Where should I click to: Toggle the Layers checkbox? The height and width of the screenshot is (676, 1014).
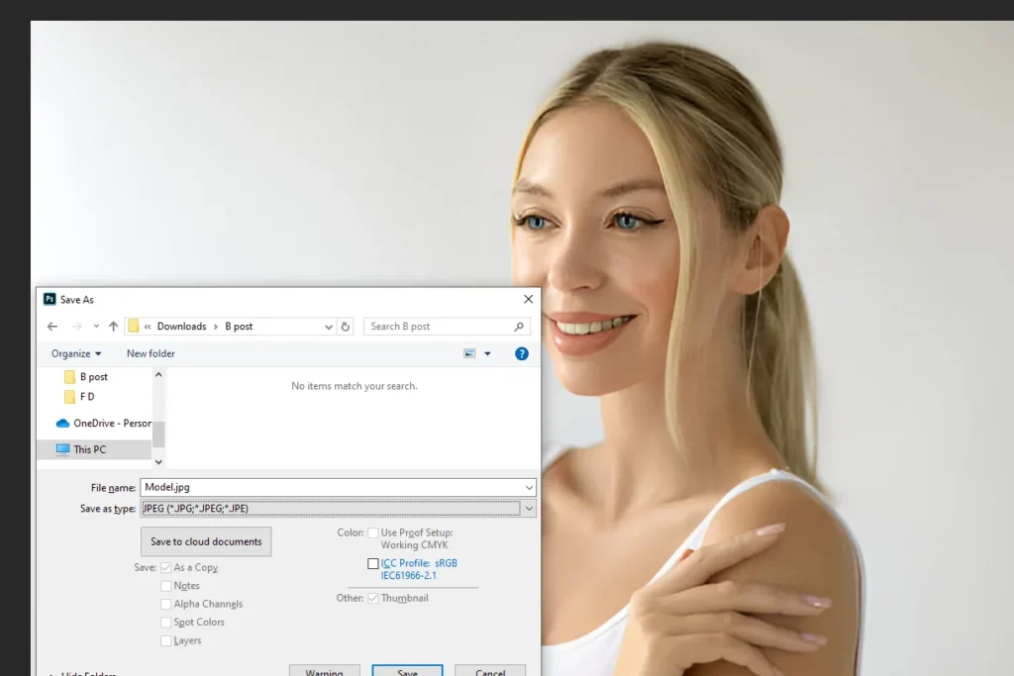click(166, 640)
